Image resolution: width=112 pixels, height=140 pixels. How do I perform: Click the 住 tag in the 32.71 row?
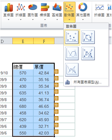point(56,125)
